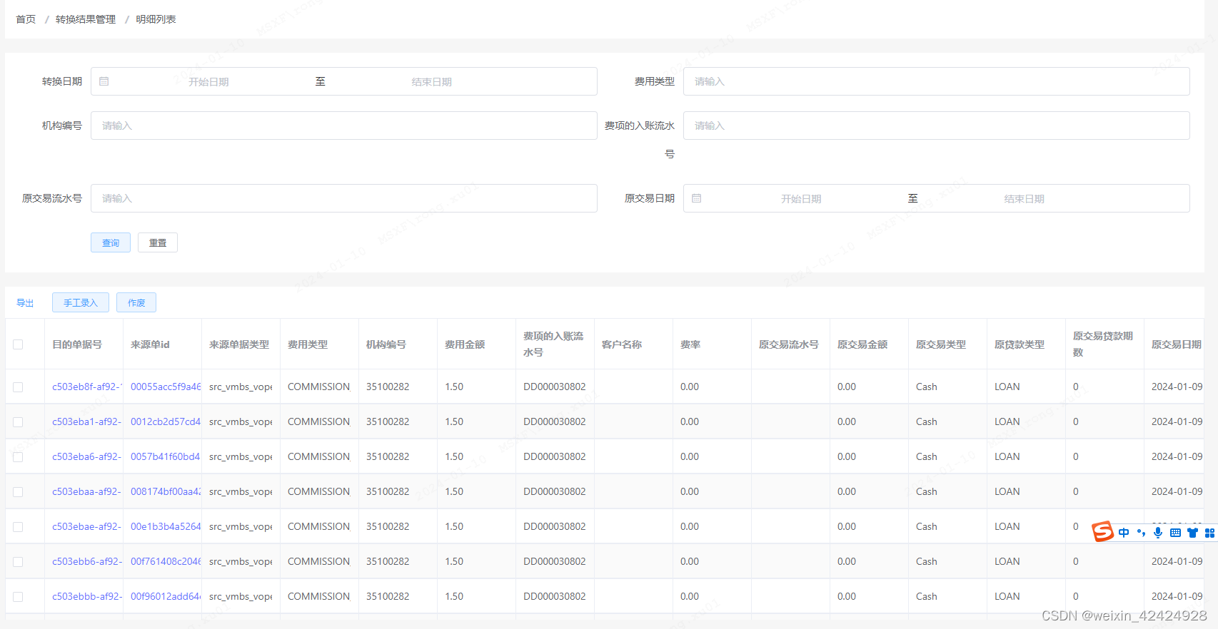Image resolution: width=1218 pixels, height=629 pixels.
Task: Click 机构编号 column header in table
Action: coord(386,344)
